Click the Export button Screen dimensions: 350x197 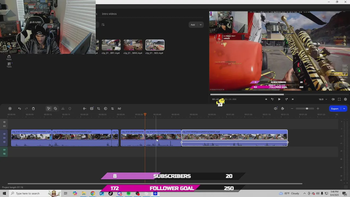click(x=335, y=109)
